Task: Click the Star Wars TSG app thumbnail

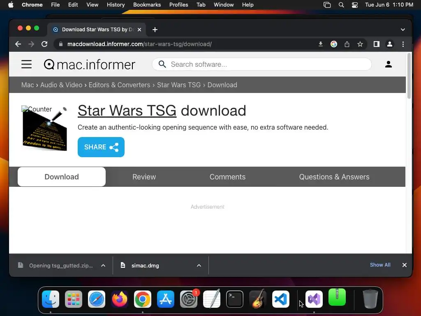Action: point(44,128)
